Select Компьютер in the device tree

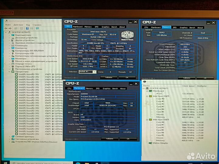coord(21,48)
